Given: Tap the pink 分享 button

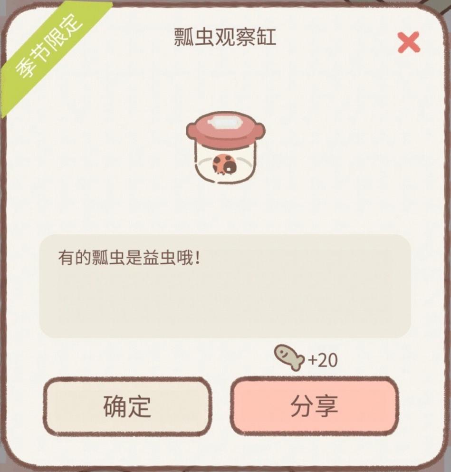Looking at the screenshot, I should 315,406.
